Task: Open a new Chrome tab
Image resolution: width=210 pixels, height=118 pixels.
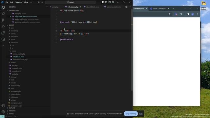Action: point(173,9)
